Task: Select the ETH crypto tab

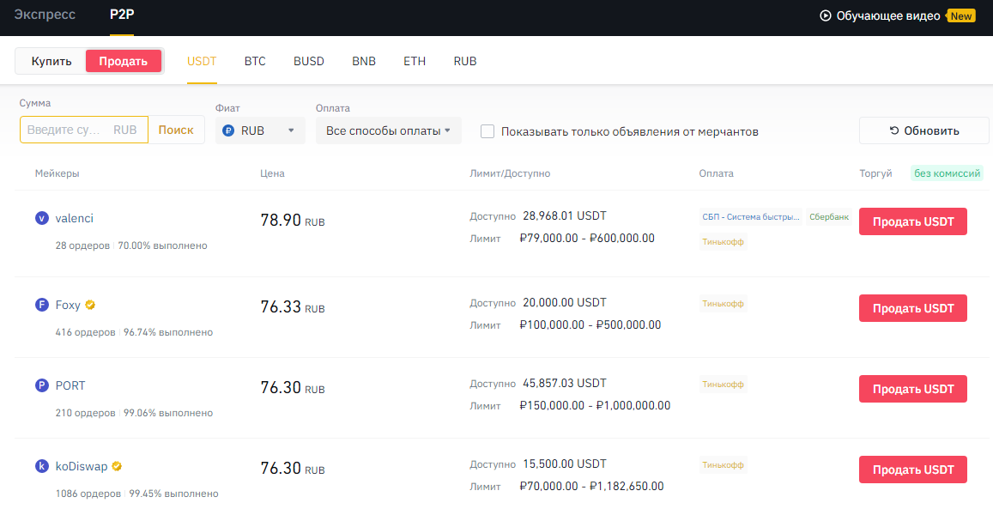Action: click(x=415, y=61)
